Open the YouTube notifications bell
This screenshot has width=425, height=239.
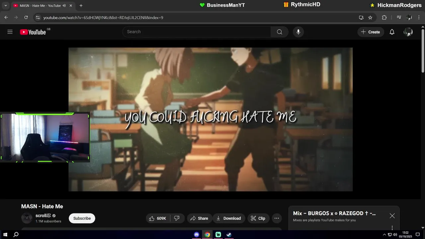tap(392, 32)
